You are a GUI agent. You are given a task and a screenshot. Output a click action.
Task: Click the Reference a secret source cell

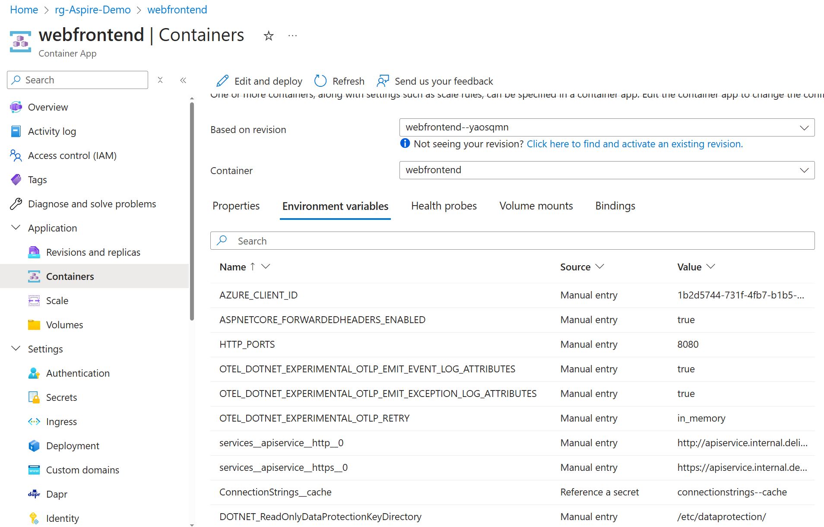[x=599, y=492]
